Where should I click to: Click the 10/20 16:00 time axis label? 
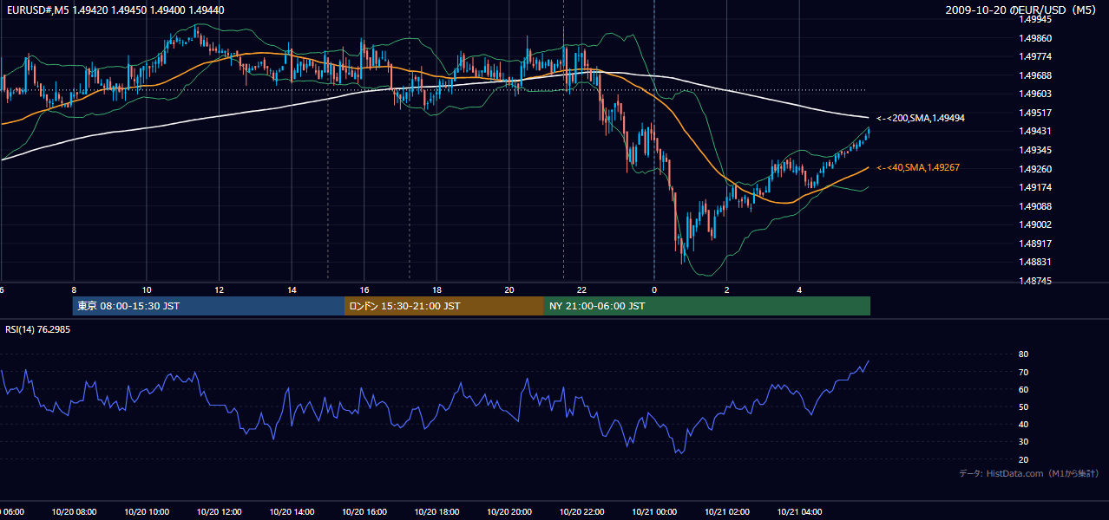click(364, 512)
